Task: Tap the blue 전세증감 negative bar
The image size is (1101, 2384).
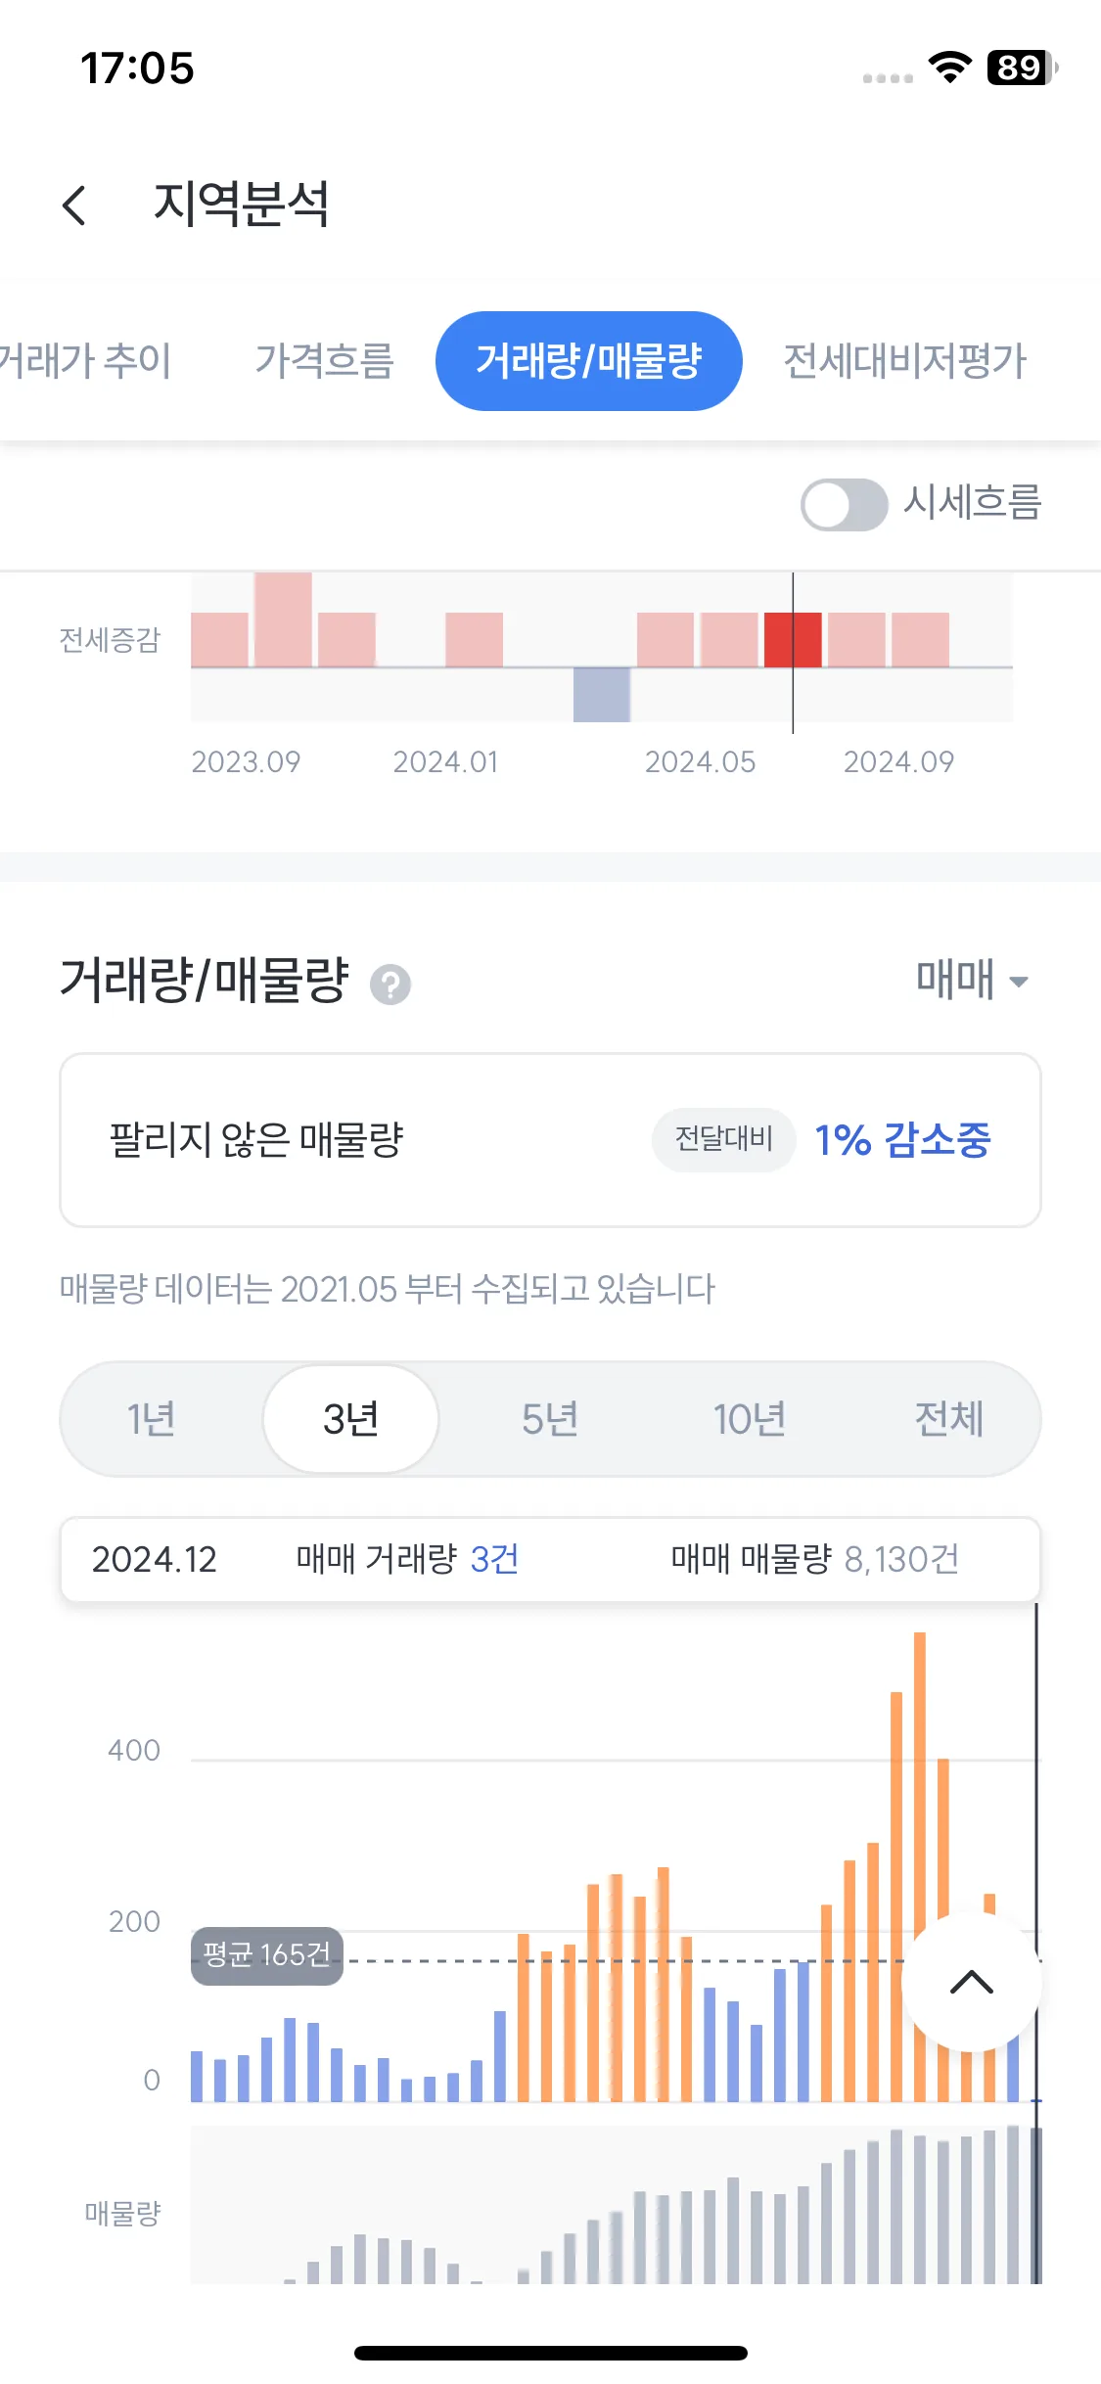Action: [x=602, y=694]
